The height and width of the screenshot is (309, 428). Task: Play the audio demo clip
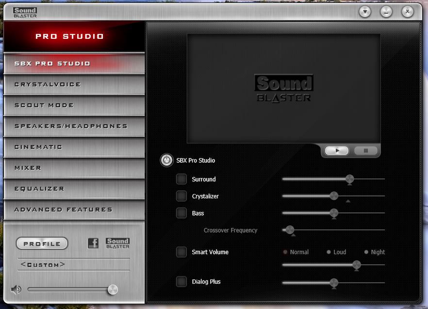pyautogui.click(x=337, y=150)
